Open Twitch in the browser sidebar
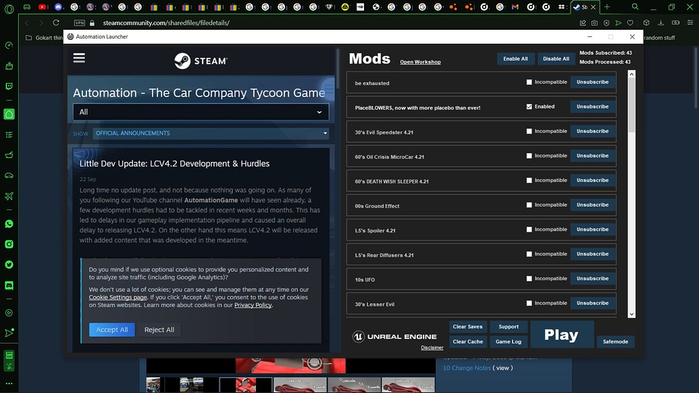This screenshot has height=393, width=699. tap(9, 86)
